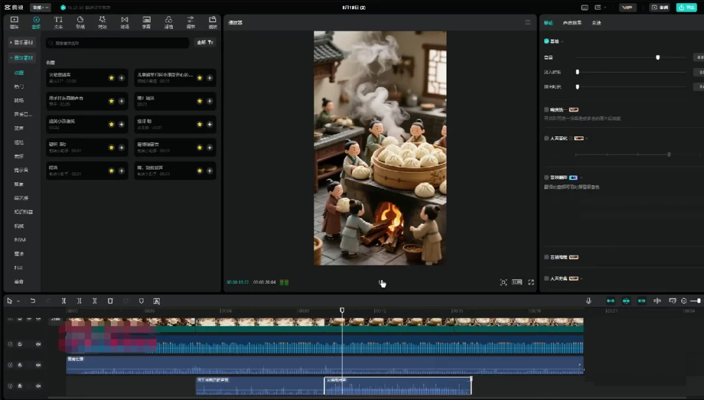Toggle the Basic (基础) checkbox in audio panel
Image resolution: width=704 pixels, height=400 pixels.
546,41
